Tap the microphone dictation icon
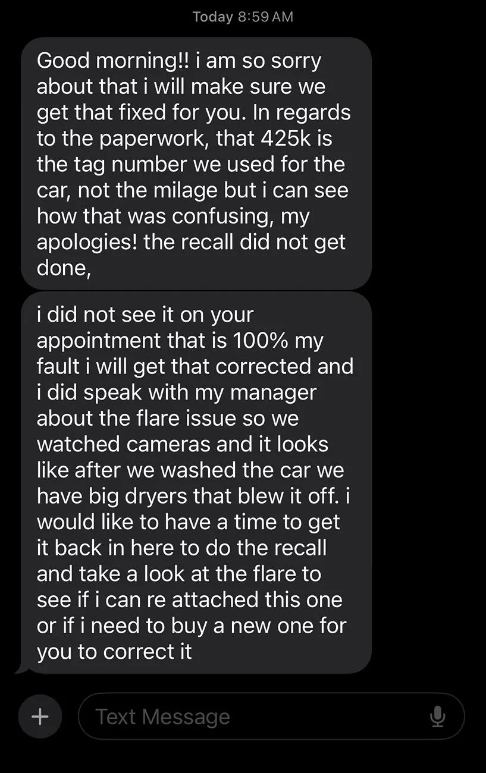 pyautogui.click(x=437, y=717)
